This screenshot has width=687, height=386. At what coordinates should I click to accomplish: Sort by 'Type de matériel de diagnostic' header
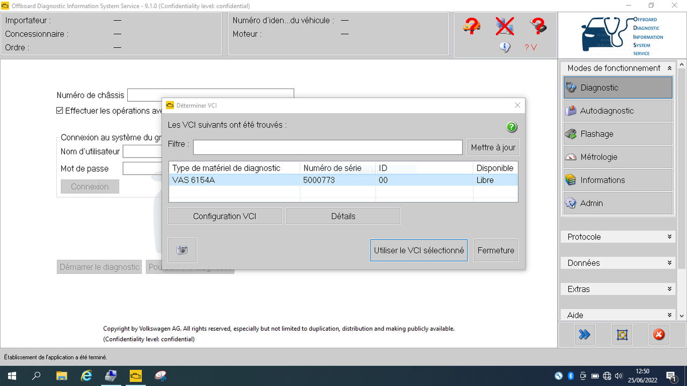[x=234, y=168]
